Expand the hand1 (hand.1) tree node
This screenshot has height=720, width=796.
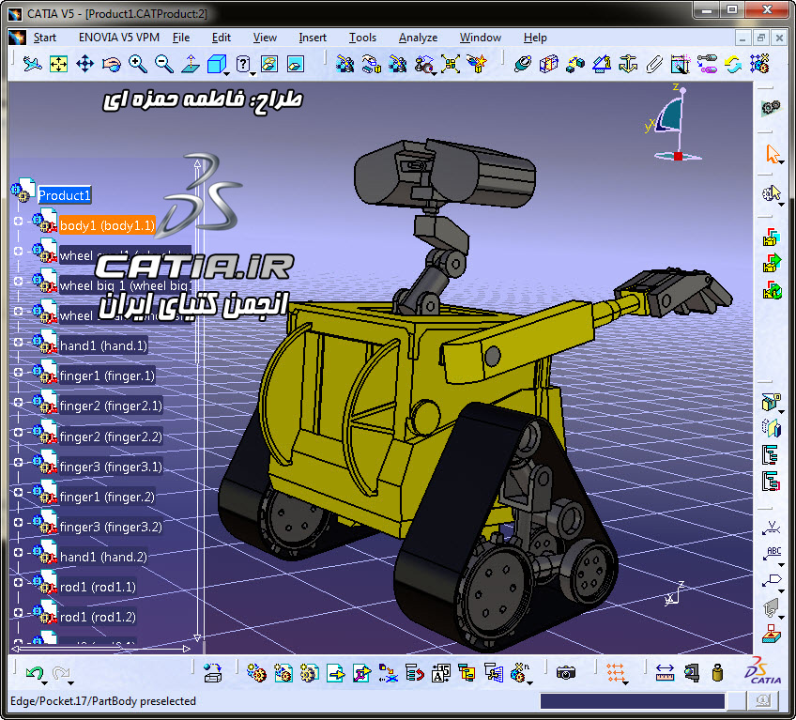point(18,342)
